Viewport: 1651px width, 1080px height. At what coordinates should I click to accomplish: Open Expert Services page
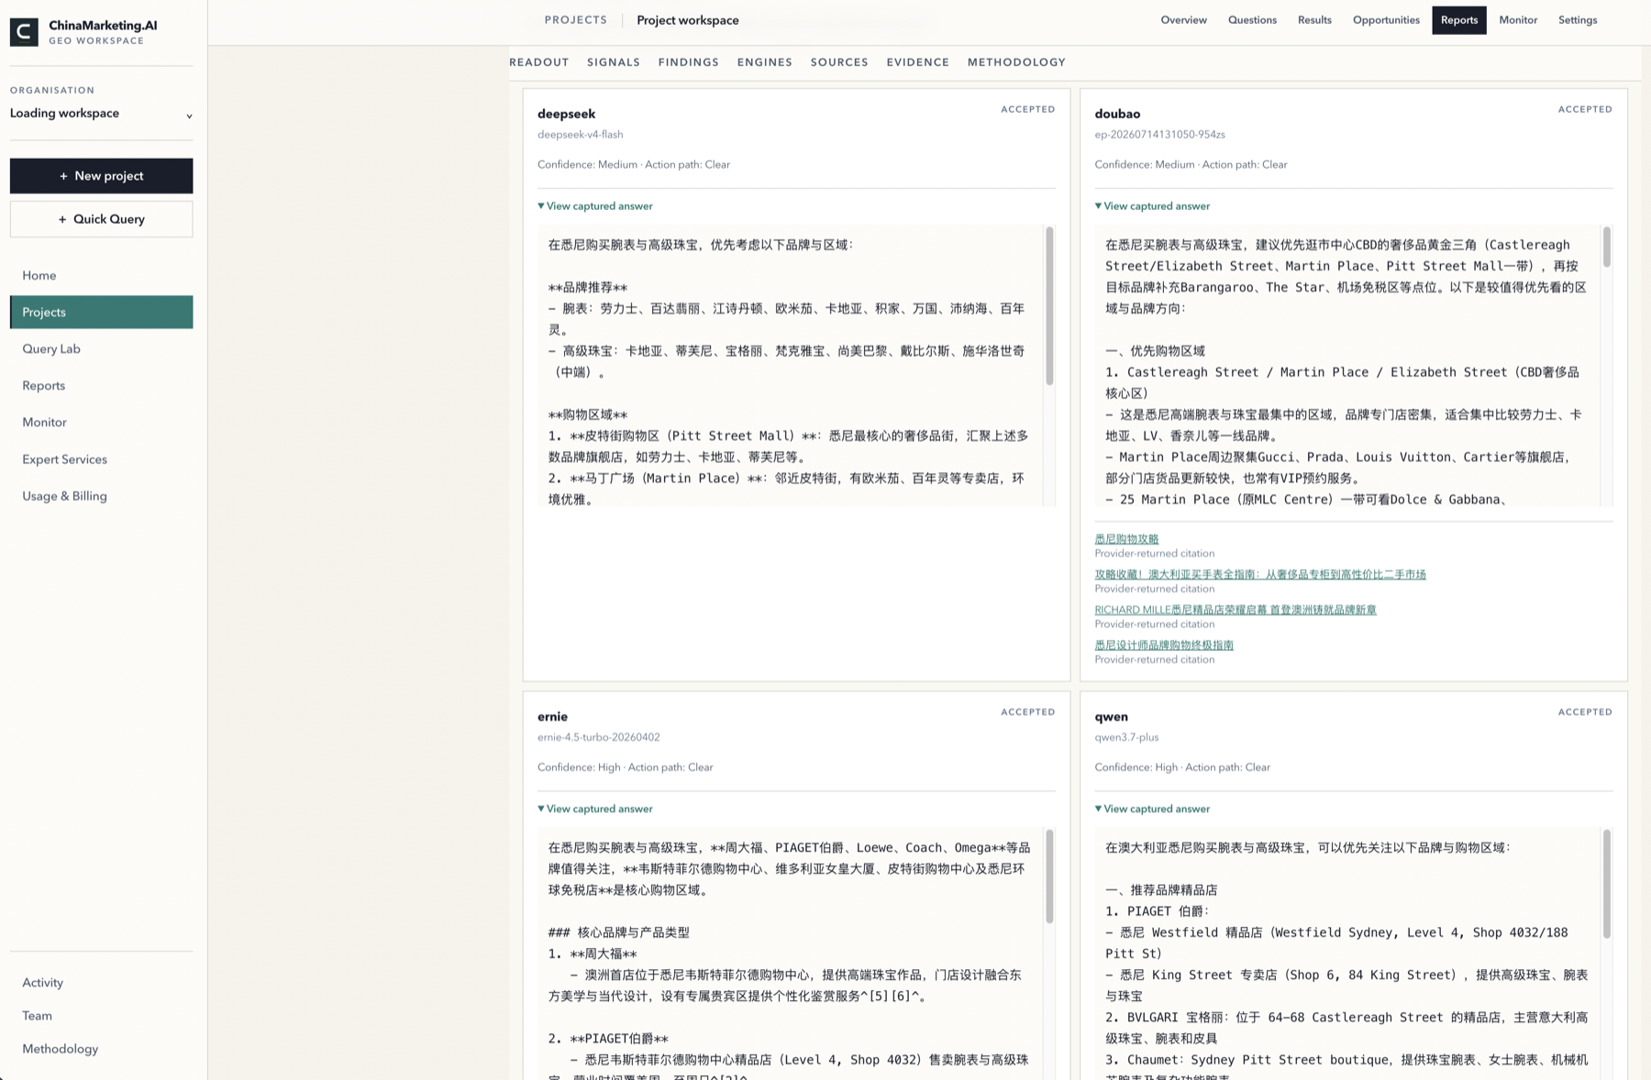point(101,459)
